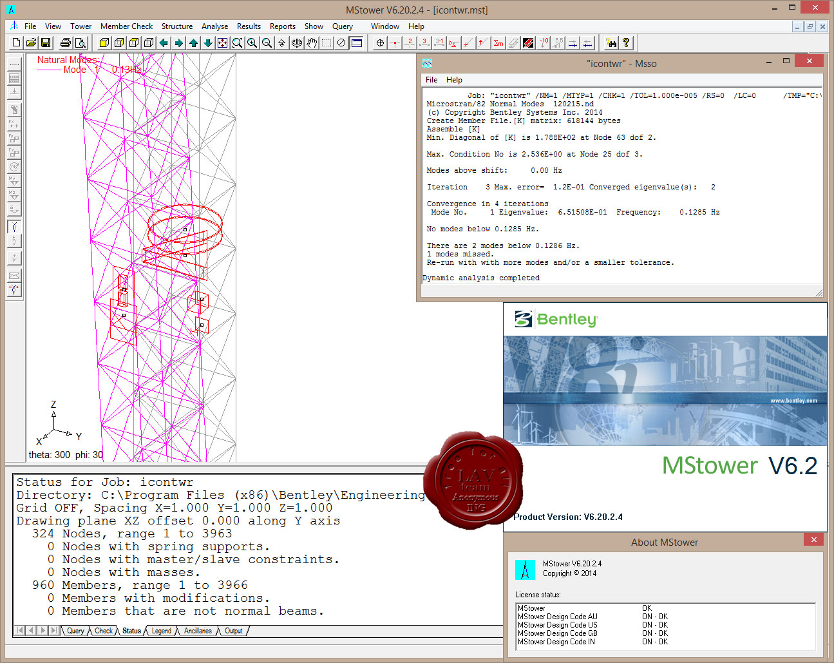Viewport: 834px width, 663px height.
Task: Click the www.bentley.com text on splash
Action: pyautogui.click(x=793, y=401)
